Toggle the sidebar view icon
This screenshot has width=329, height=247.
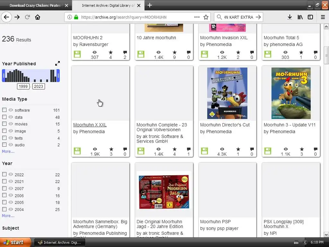[310, 17]
